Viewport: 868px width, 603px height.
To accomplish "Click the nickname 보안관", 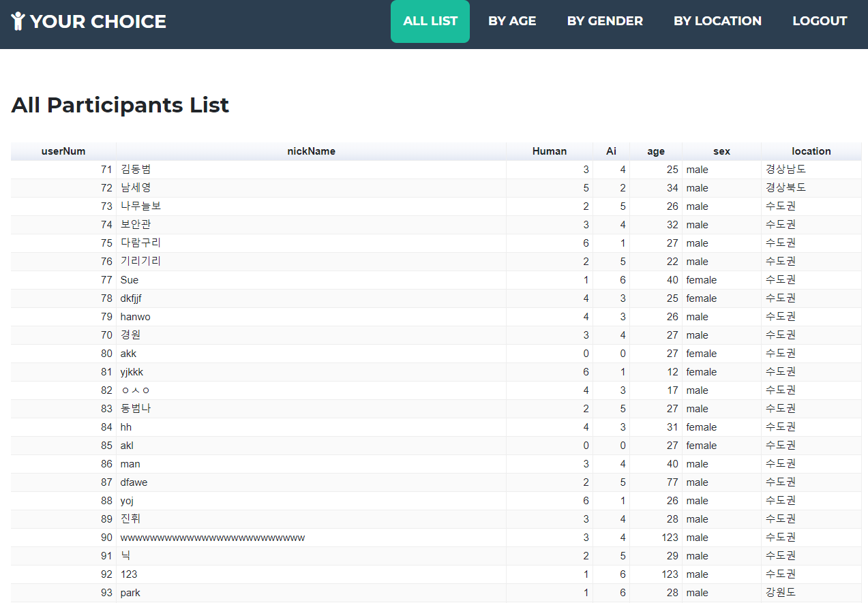I will (x=136, y=225).
